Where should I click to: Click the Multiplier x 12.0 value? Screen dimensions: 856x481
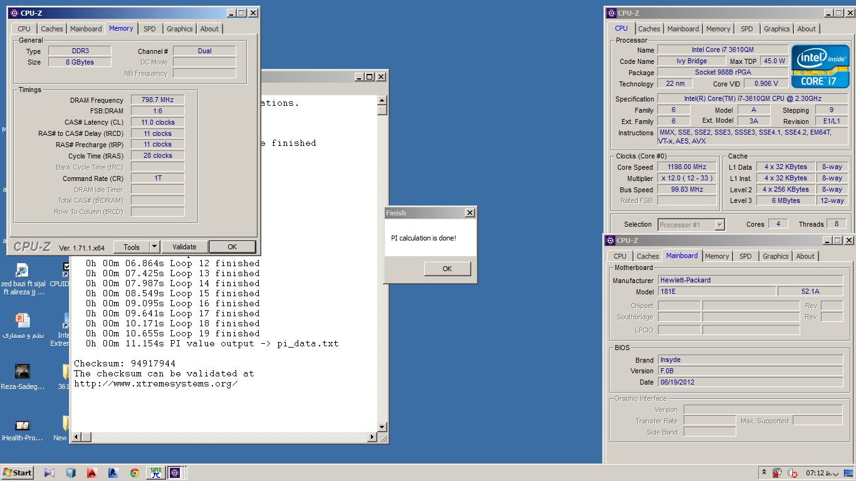coord(687,178)
